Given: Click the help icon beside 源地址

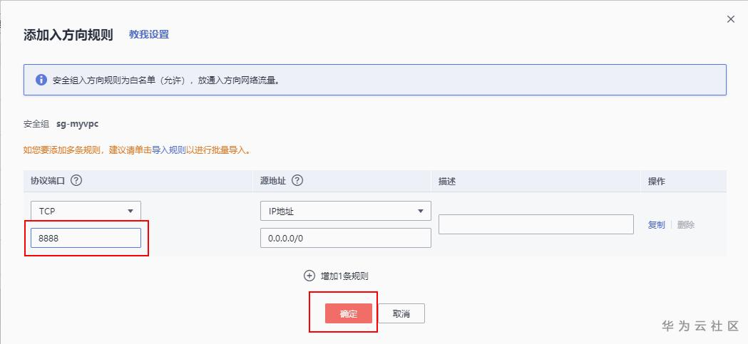Looking at the screenshot, I should coord(297,181).
